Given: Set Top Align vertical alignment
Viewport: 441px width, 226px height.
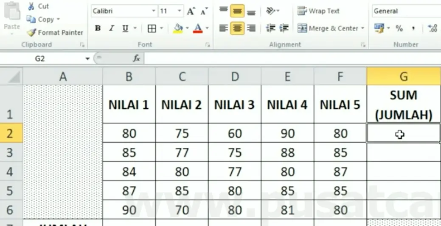Looking at the screenshot, I should 223,11.
